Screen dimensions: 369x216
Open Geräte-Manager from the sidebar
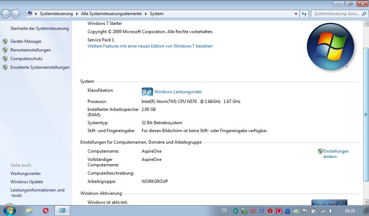(x=26, y=41)
